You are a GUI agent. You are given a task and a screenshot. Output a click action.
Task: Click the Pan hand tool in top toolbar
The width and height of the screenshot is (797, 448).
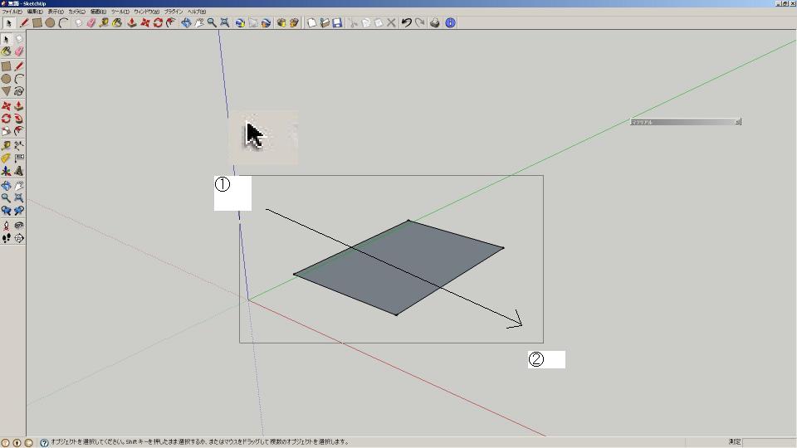pyautogui.click(x=198, y=23)
